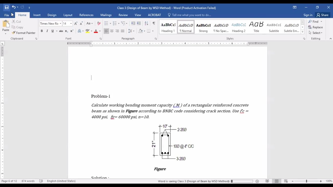This screenshot has height=187, width=333.
Task: Open the Layout tab
Action: pyautogui.click(x=68, y=15)
